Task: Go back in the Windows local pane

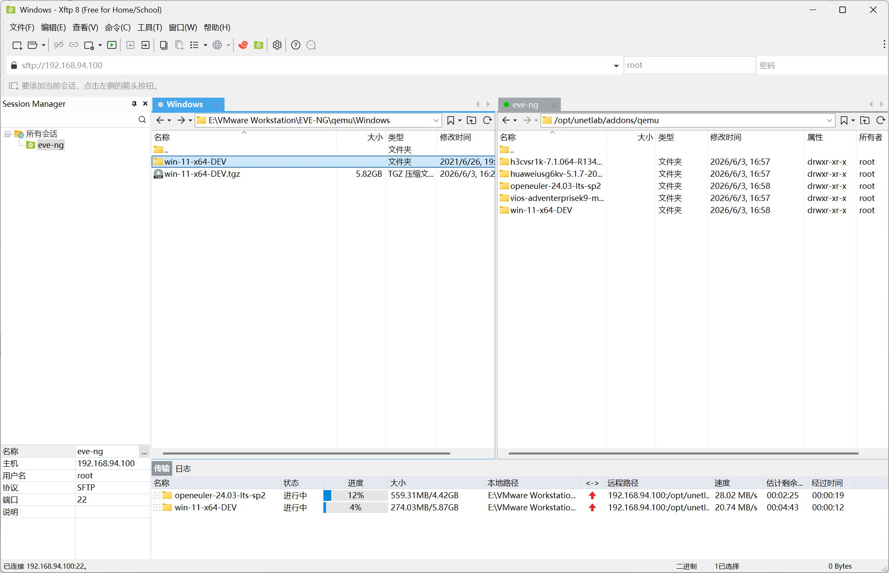Action: tap(160, 120)
